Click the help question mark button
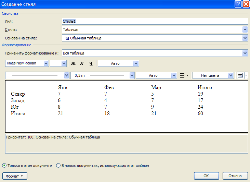The height and width of the screenshot is (182, 250). [x=238, y=4]
